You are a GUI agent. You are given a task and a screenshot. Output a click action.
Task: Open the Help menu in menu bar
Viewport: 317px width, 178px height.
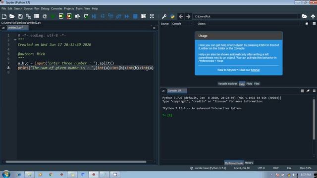(x=95, y=8)
